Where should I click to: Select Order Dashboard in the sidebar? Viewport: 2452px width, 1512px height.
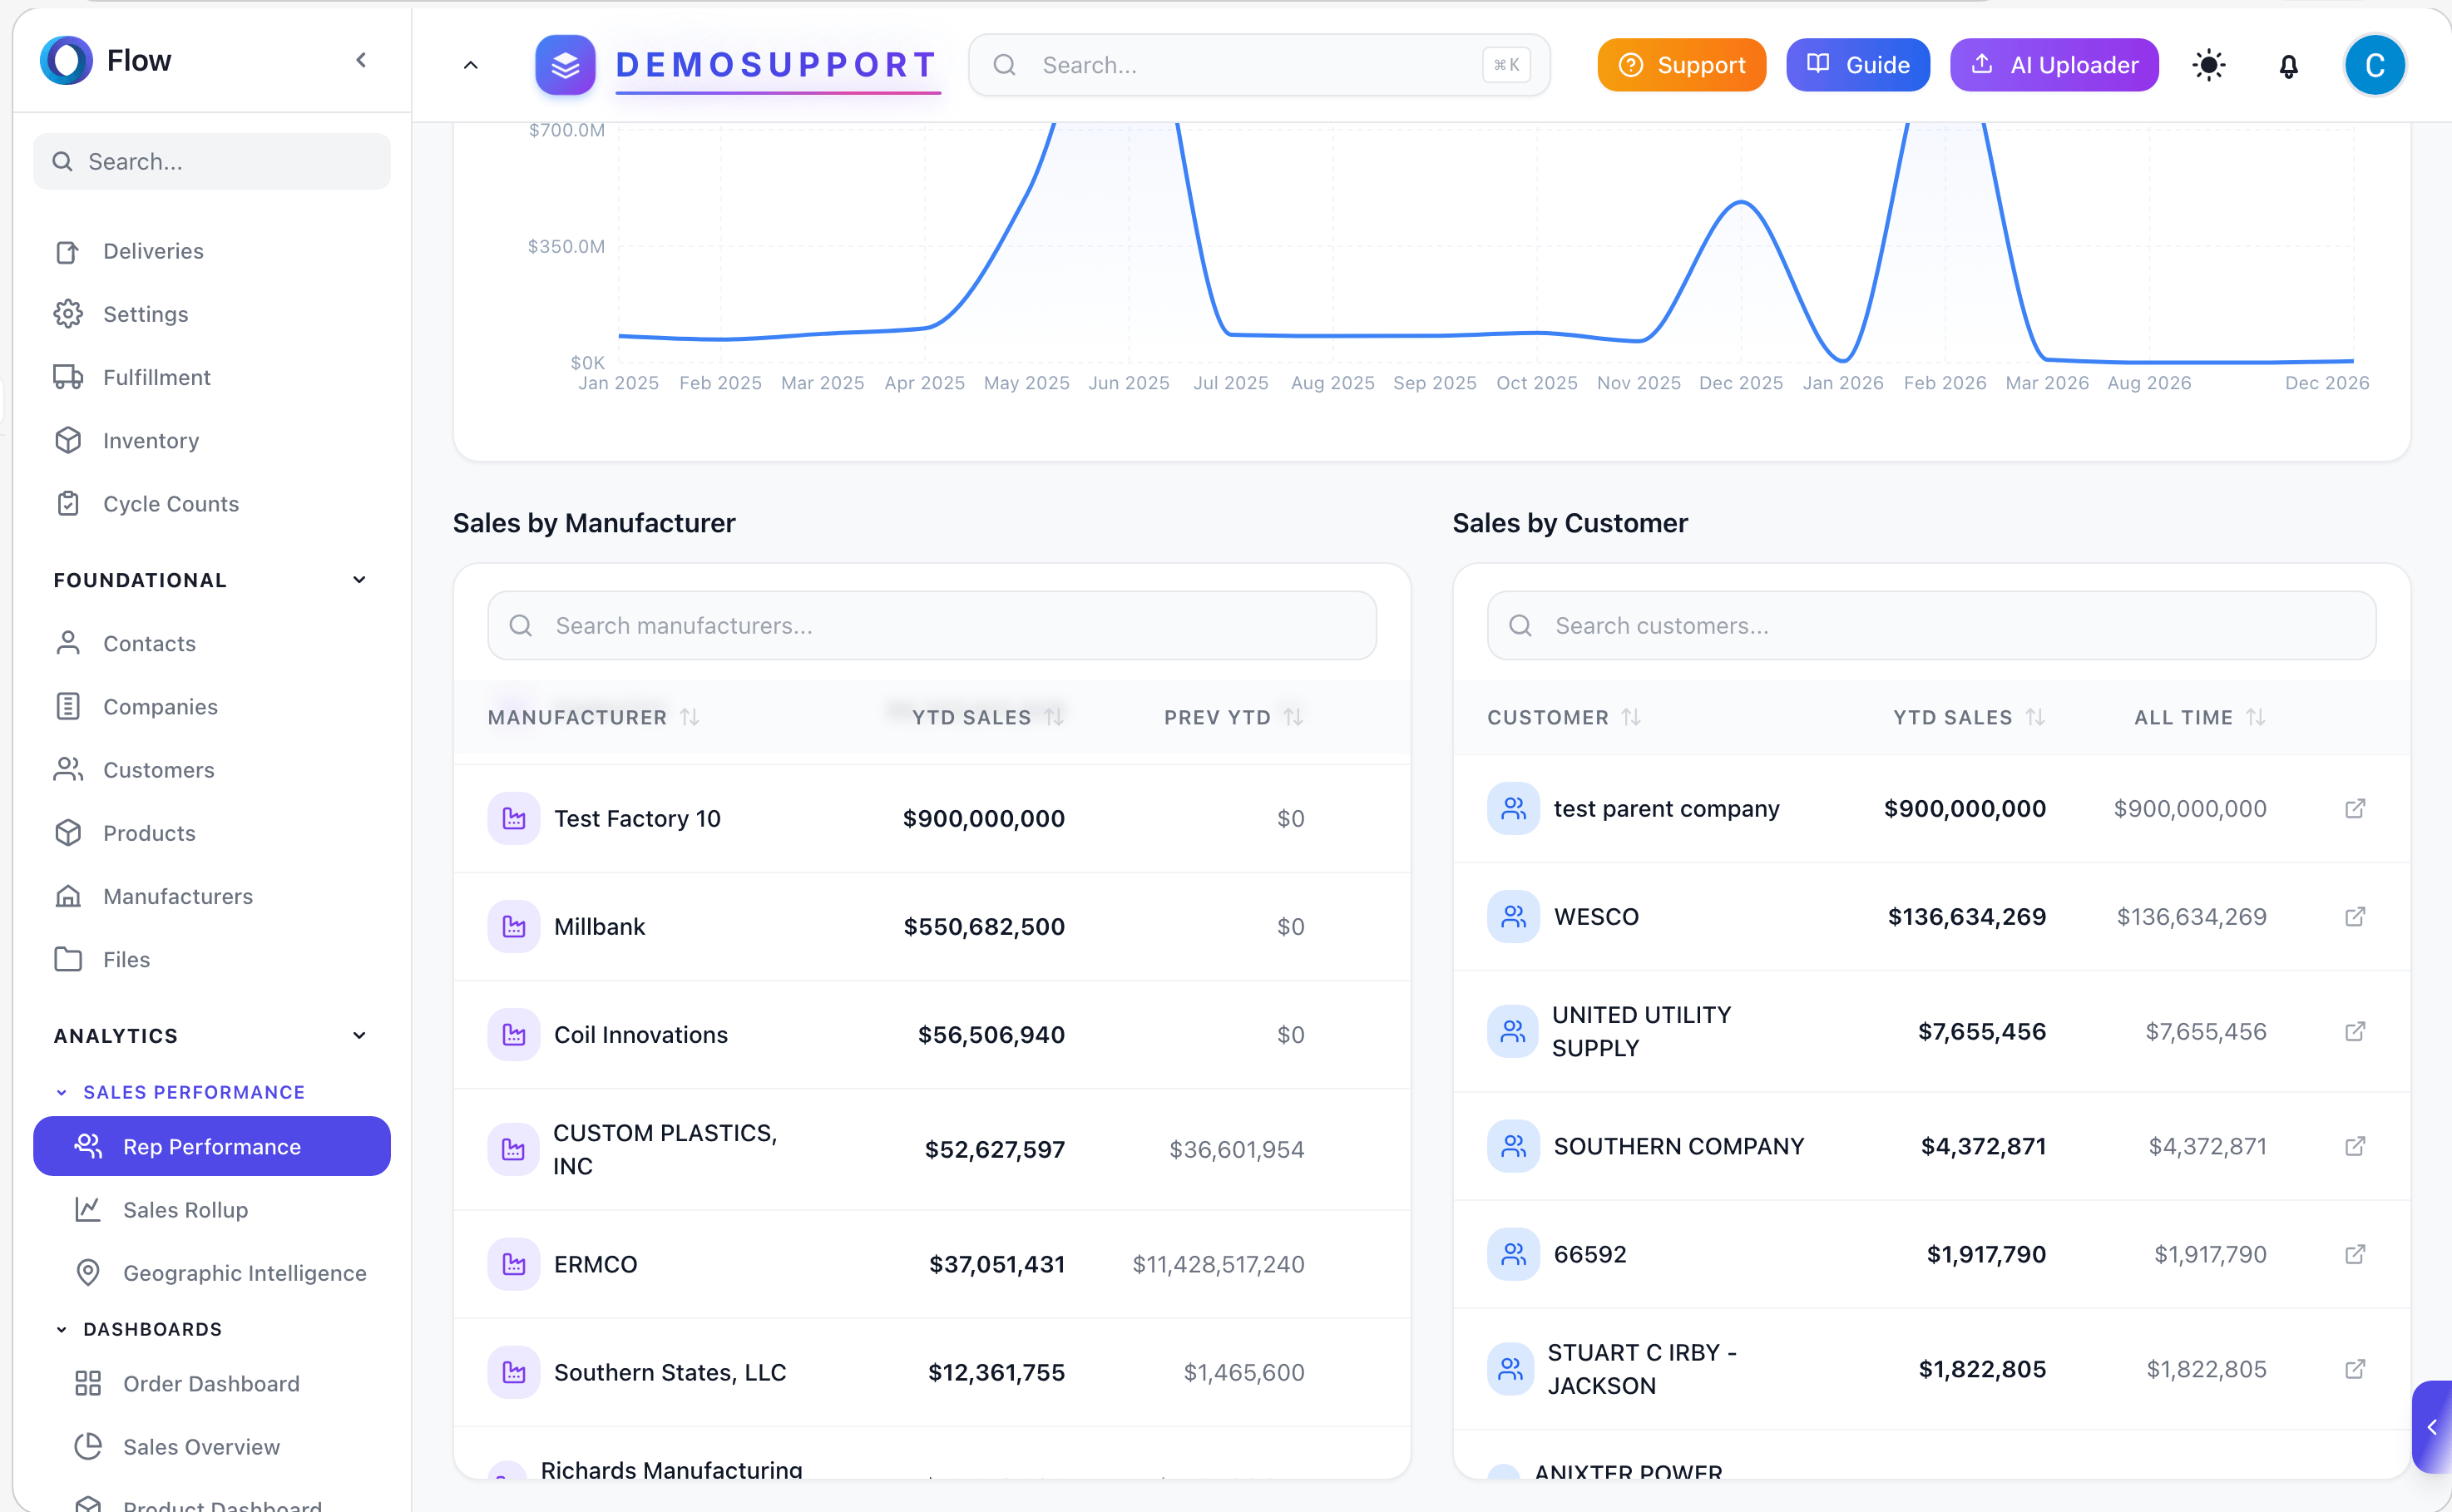coord(211,1383)
